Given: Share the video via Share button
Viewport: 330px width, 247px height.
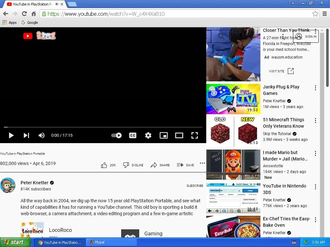Looking at the screenshot, I should [x=160, y=165].
